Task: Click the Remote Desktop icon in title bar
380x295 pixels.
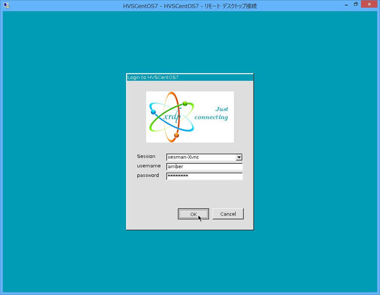Action: 6,5
